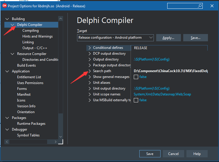The height and width of the screenshot is (162, 219).
Task: Open the Manifest page
Action: point(24,95)
